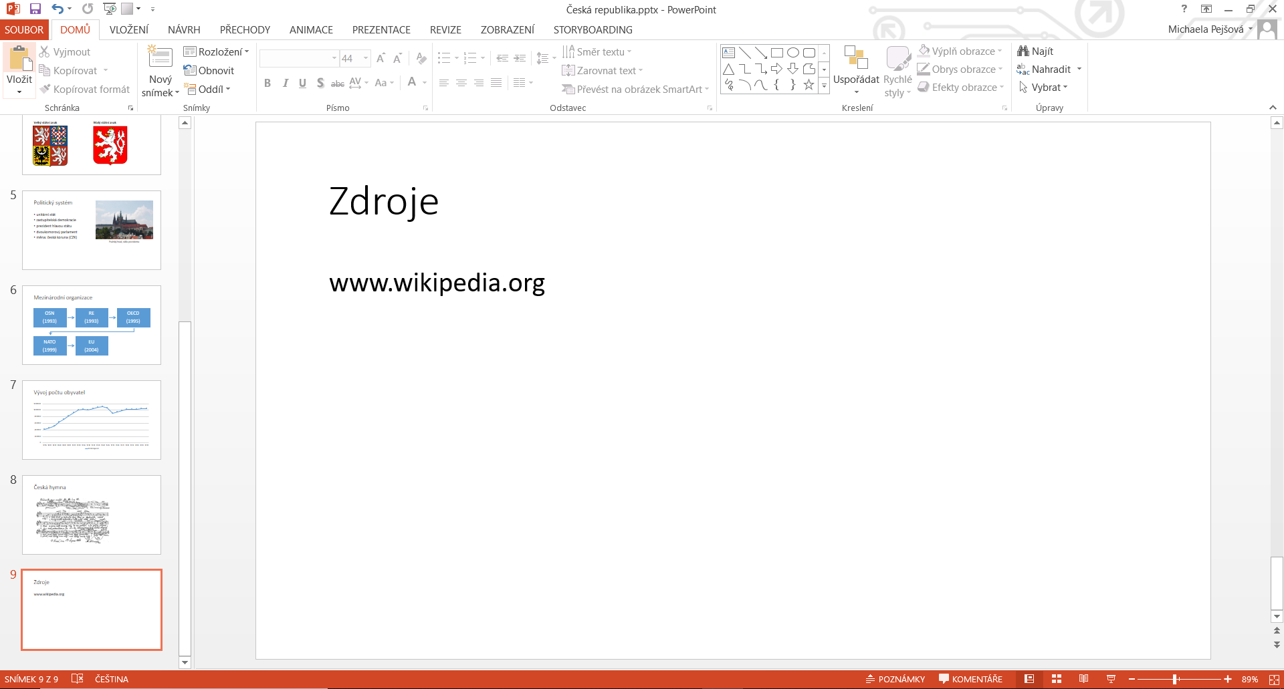This screenshot has height=689, width=1284.
Task: Click the Najít search icon
Action: 1035,51
